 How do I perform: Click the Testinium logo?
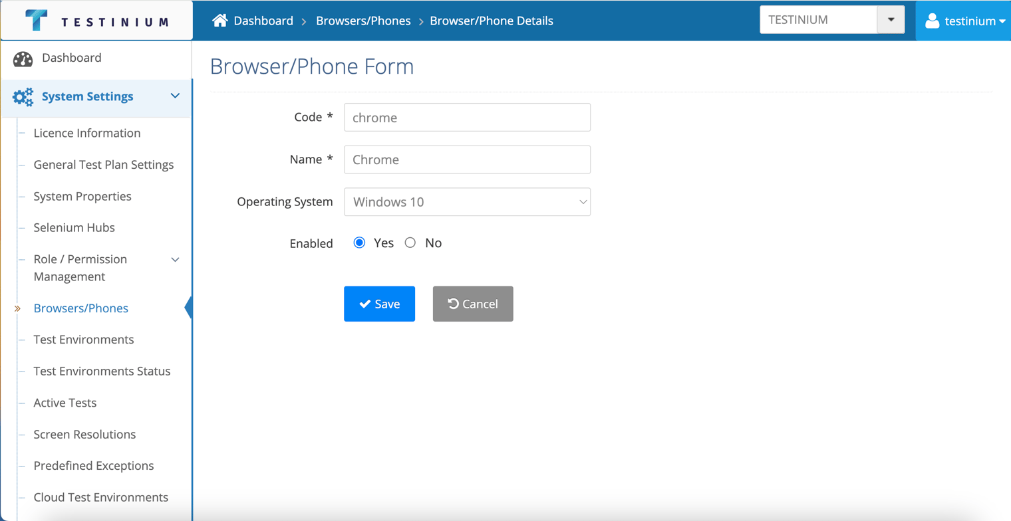pyautogui.click(x=96, y=21)
